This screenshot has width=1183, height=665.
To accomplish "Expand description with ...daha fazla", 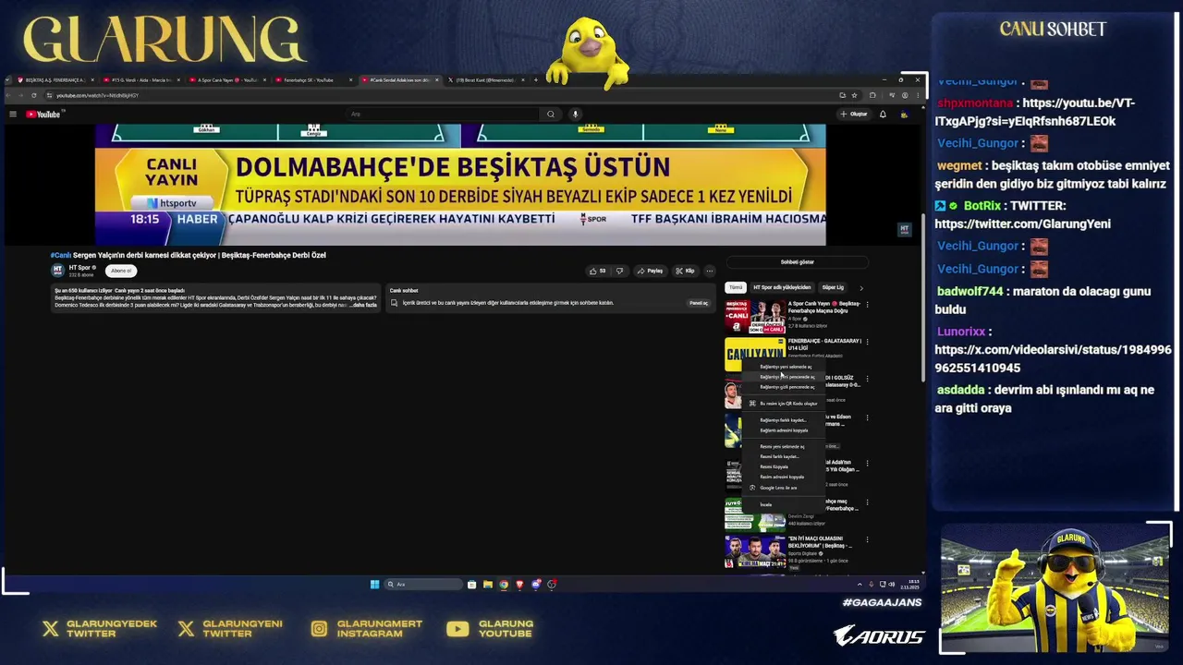I will point(363,305).
